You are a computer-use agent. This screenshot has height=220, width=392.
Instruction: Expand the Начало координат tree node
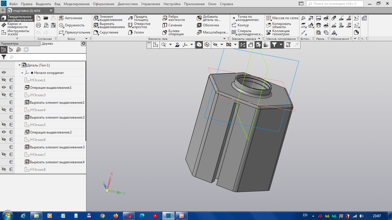point(22,73)
